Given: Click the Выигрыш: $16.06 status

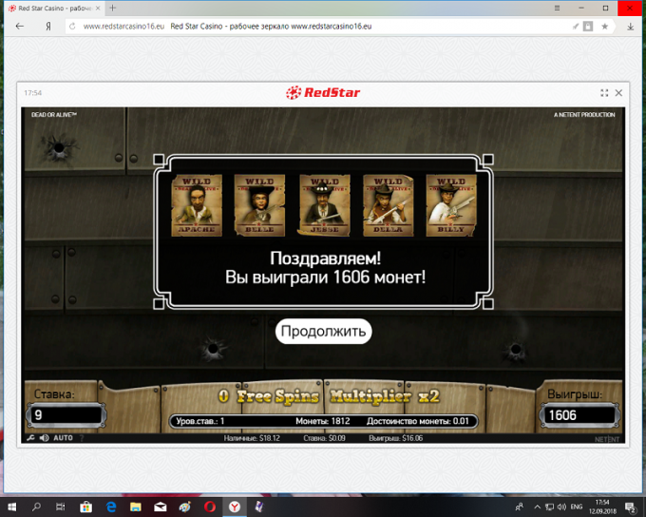Looking at the screenshot, I should (x=395, y=438).
